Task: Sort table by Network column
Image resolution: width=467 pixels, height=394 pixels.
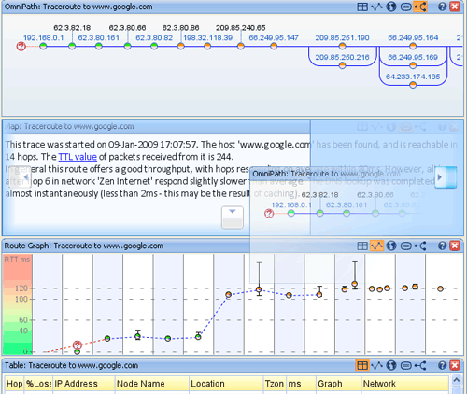Action: tap(405, 384)
